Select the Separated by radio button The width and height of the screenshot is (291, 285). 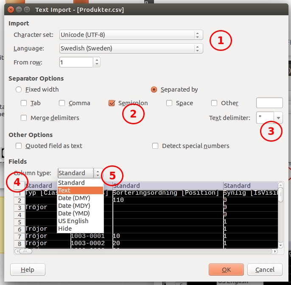[x=154, y=89]
